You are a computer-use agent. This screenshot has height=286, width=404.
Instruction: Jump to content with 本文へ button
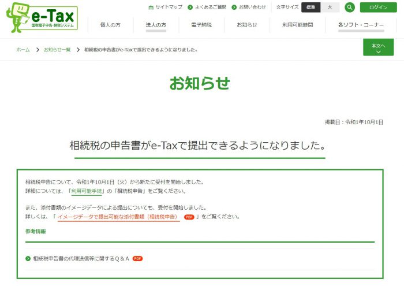378,47
